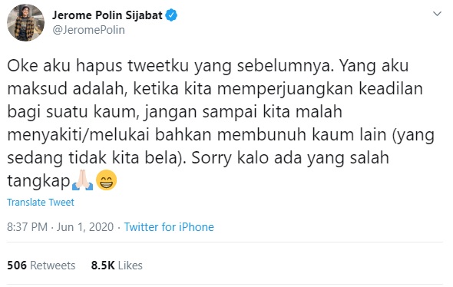The width and height of the screenshot is (453, 287).
Task: Visit the @JeromePolin handle
Action: point(89,30)
